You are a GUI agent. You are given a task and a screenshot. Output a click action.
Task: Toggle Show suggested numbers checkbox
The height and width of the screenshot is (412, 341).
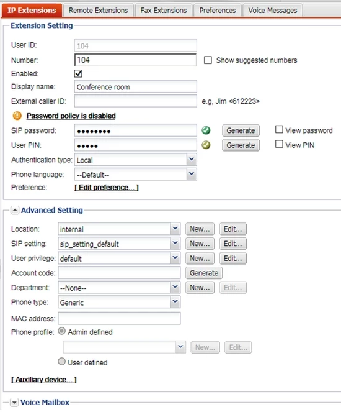click(208, 60)
